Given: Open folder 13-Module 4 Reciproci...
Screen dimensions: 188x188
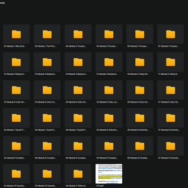Looking at the screenshot, I should (x=47, y=62).
